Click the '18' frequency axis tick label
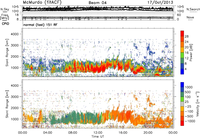Screen dimensions: 200x138 pos(17,15)
